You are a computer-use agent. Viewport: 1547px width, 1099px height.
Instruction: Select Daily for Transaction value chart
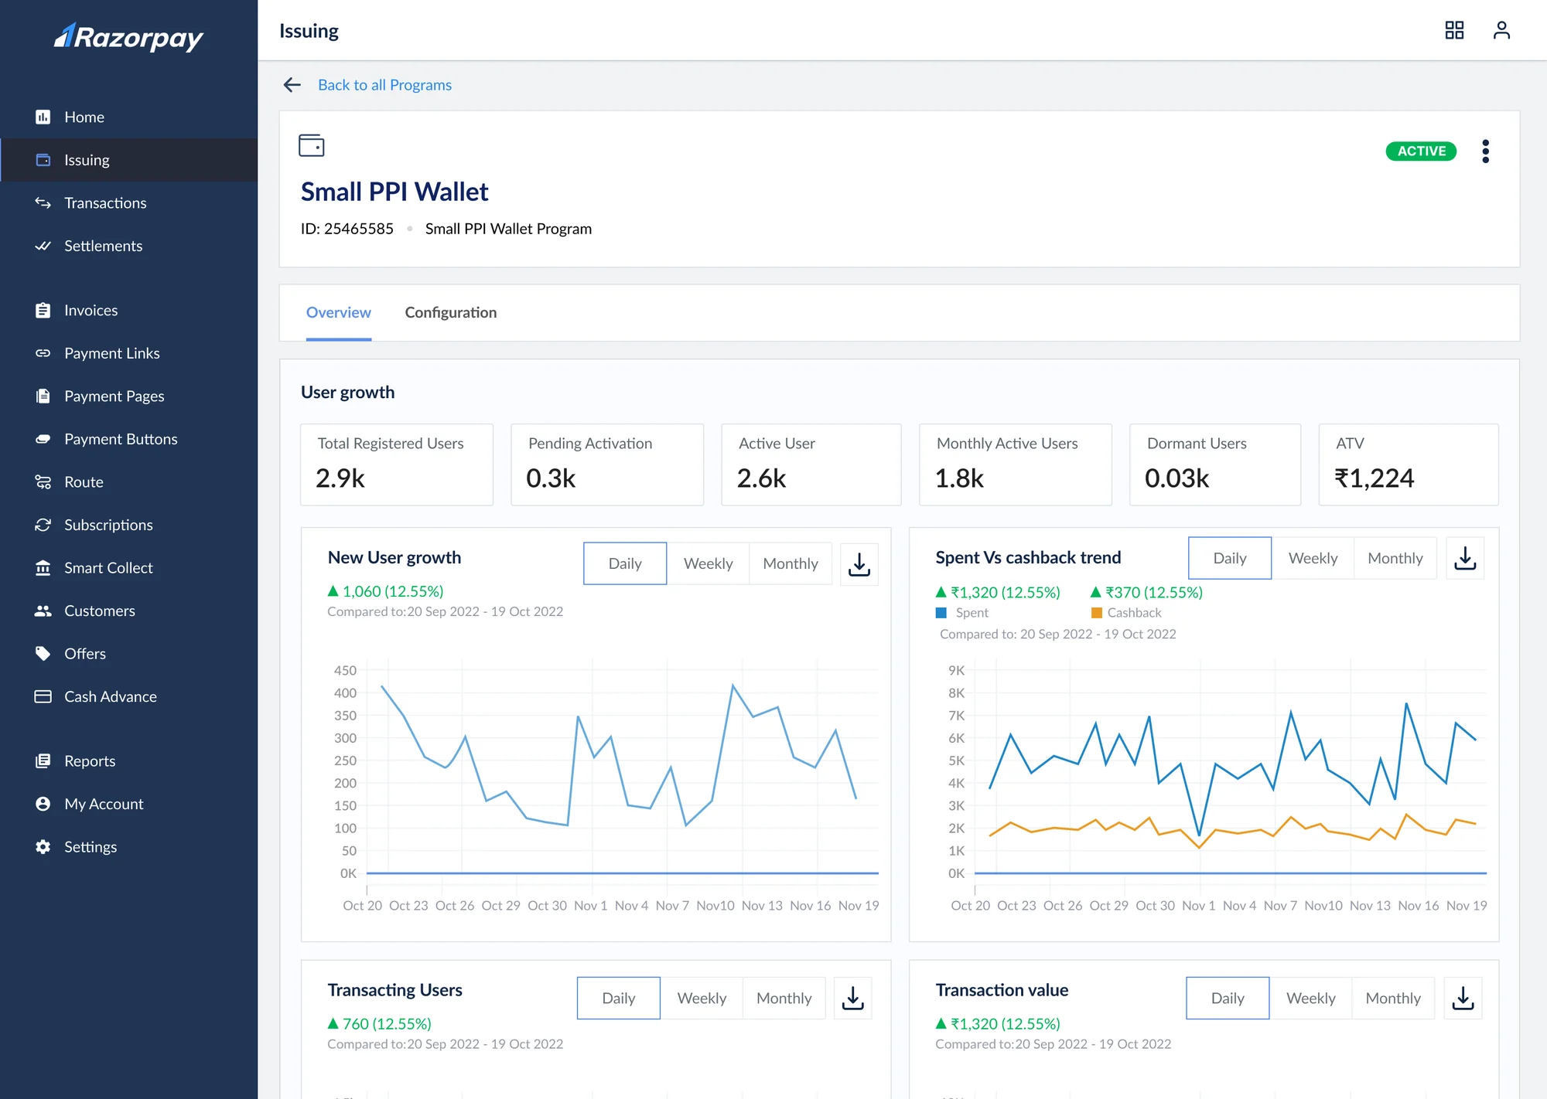[1228, 999]
